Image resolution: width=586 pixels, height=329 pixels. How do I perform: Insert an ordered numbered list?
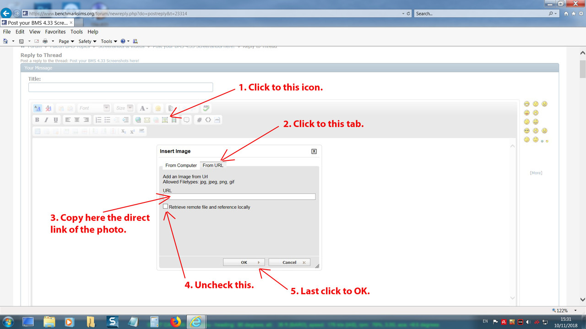click(98, 120)
